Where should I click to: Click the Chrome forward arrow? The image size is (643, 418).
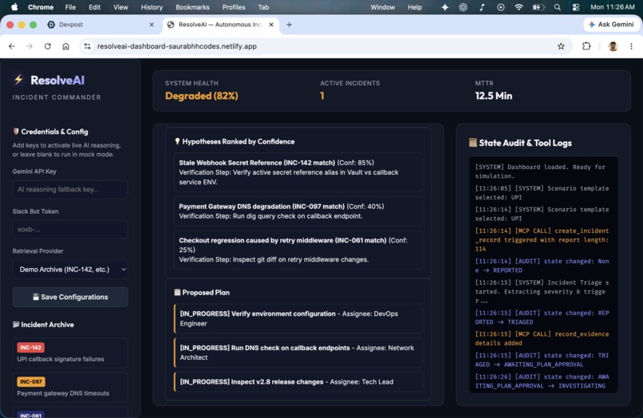pos(30,46)
